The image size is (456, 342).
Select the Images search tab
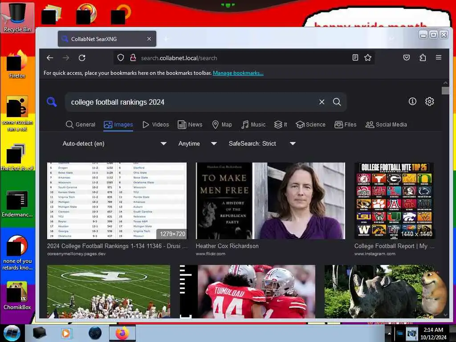coord(118,125)
